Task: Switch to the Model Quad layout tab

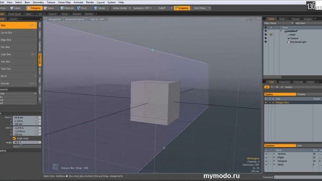Action: click(x=15, y=14)
